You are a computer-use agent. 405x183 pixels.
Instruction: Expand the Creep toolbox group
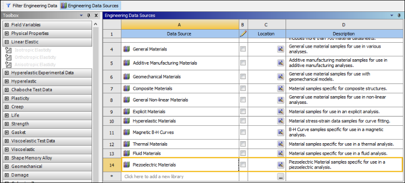7,107
